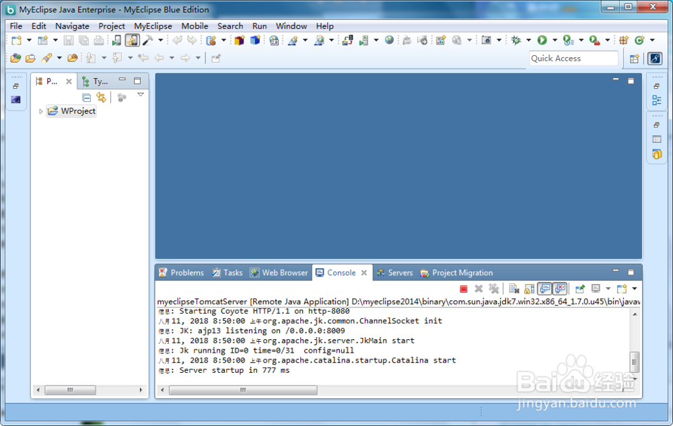Click the Collapse All icon in Package Explorer

tap(86, 98)
